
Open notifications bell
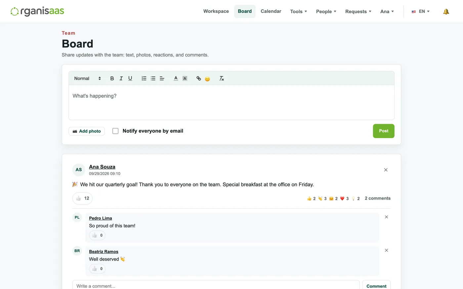[446, 12]
